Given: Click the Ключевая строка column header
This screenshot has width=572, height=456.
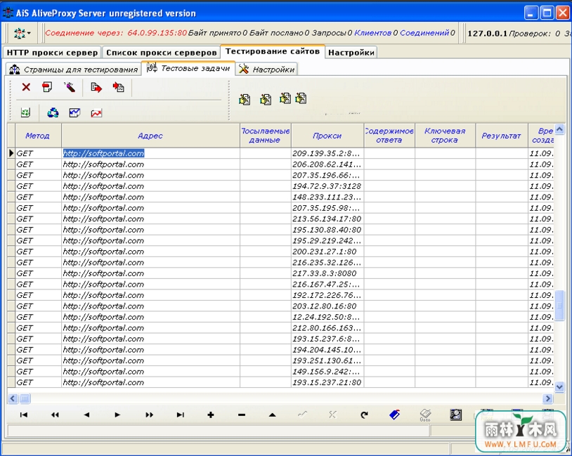Looking at the screenshot, I should [x=445, y=136].
